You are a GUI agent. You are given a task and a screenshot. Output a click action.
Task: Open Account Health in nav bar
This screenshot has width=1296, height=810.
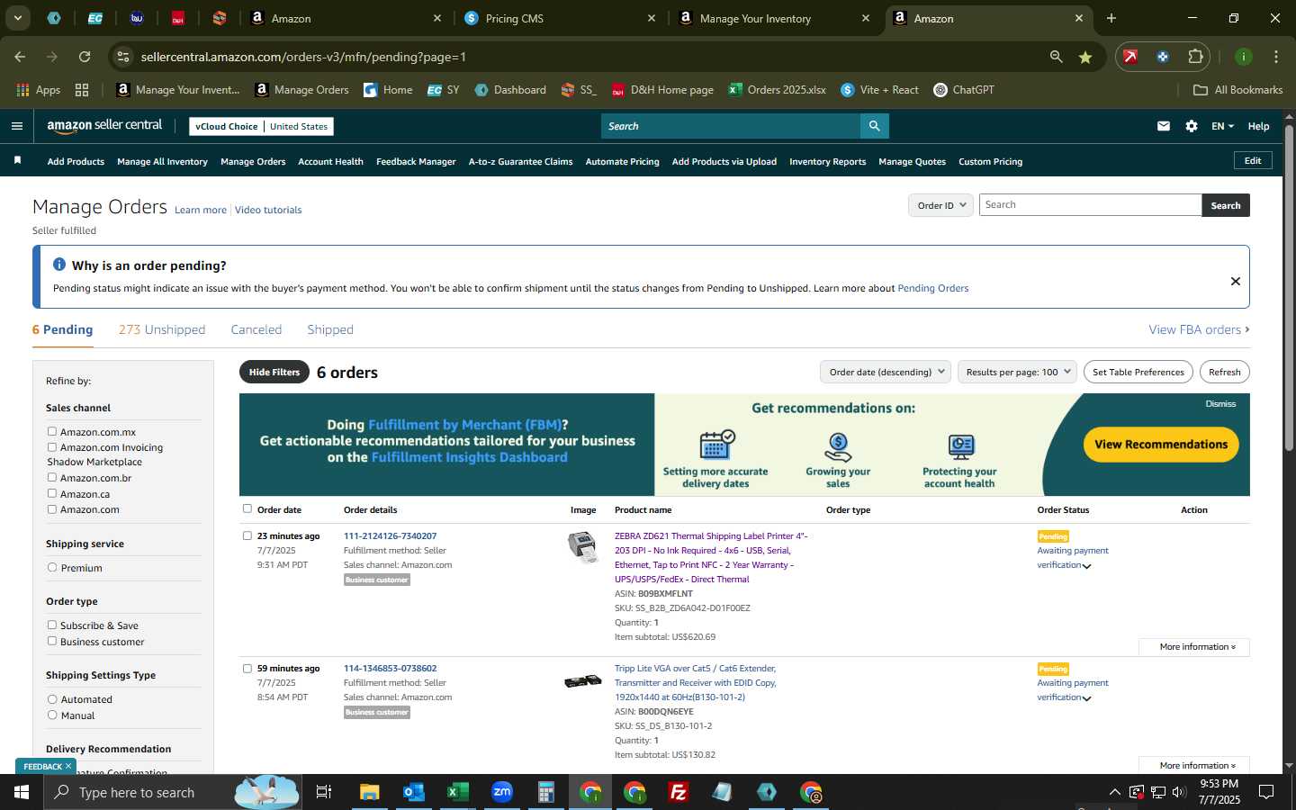[x=330, y=161]
